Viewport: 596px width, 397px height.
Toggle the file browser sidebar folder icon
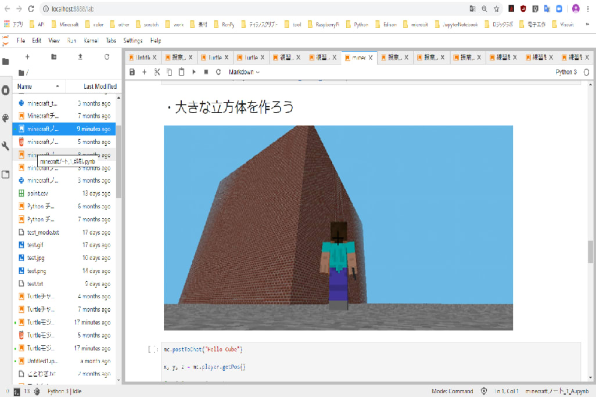6,62
